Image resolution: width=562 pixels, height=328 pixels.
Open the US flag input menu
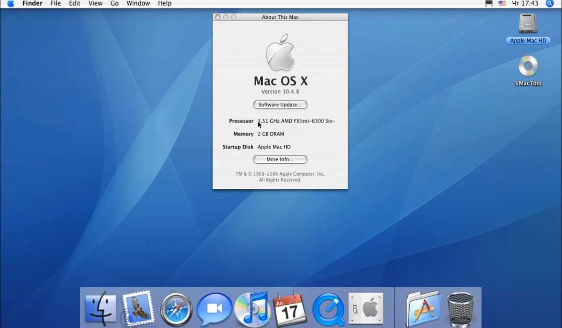(x=502, y=4)
